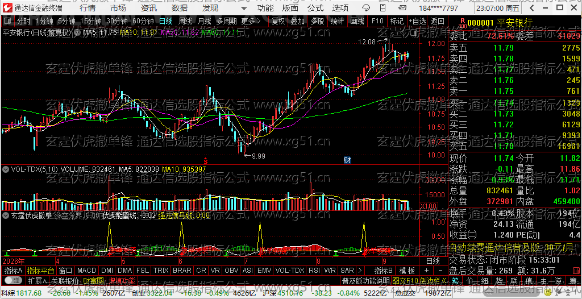Select the 30分钟 period

pos(117,22)
